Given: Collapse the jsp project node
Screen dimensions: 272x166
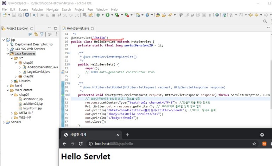Looking at the screenshot, I should (4, 40).
